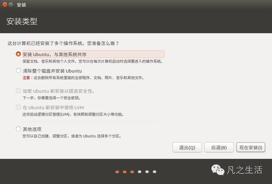
Task: Select the "安装 Ubuntu，与其他系统共存" radio button
Action: [x=18, y=54]
